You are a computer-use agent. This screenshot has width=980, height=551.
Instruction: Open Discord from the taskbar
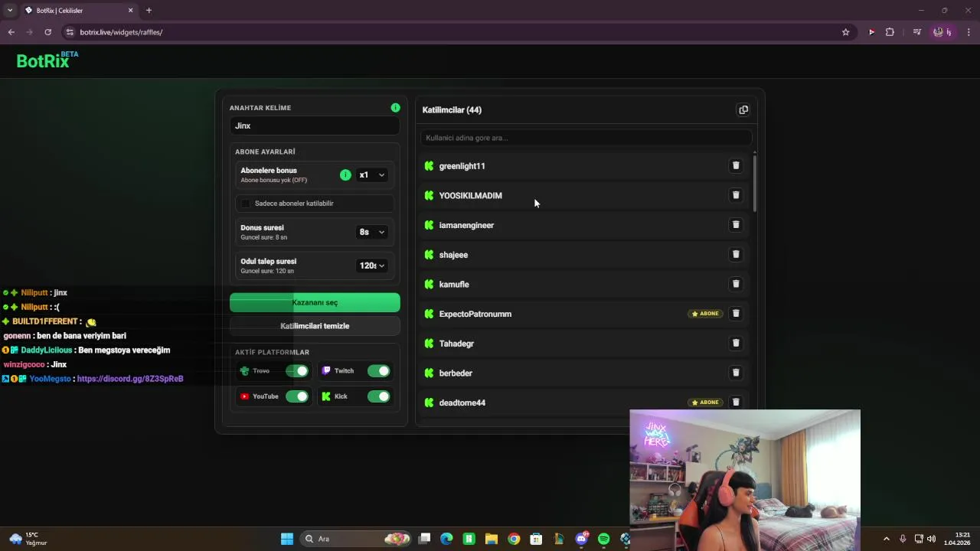click(x=581, y=539)
